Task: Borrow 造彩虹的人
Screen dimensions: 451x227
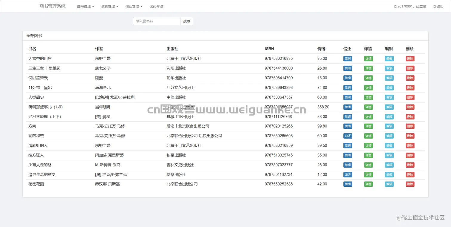Action: coord(347,146)
